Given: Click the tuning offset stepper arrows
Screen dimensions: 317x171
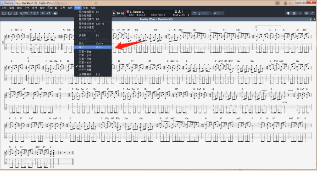Looking at the screenshot, I should tap(223, 13).
